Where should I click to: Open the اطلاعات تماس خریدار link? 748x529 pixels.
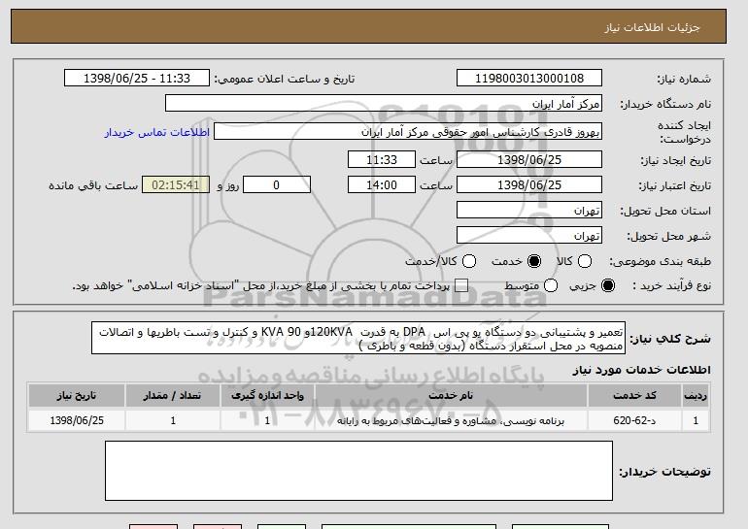157,132
